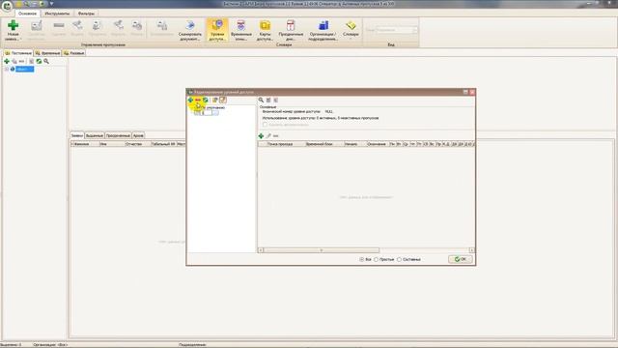This screenshot has height=348, width=618.
Task: Select the 'Составные' radio button
Action: tap(399, 260)
